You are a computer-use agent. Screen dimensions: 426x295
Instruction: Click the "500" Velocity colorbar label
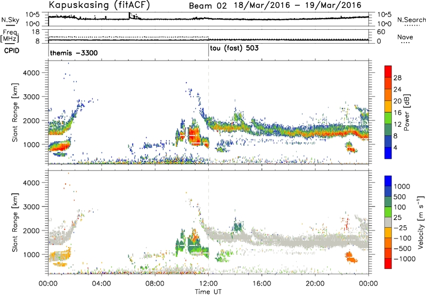(x=399, y=196)
